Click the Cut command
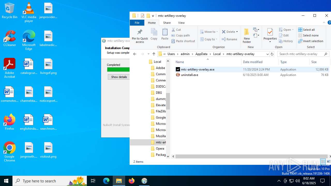This screenshot has height=186, width=331. point(176,30)
